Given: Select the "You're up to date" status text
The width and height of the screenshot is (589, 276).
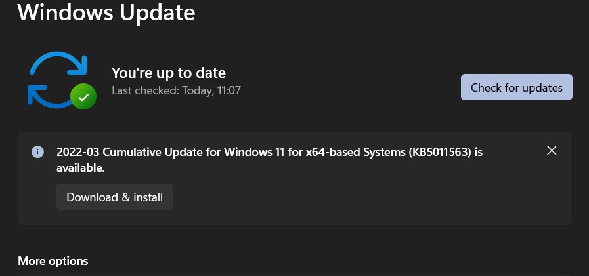Looking at the screenshot, I should [169, 73].
